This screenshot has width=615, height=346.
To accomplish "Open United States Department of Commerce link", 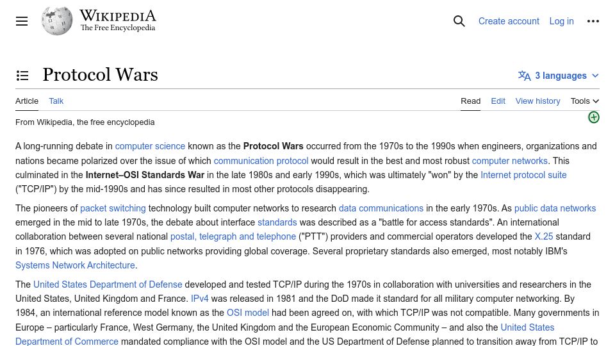I will coord(67,342).
